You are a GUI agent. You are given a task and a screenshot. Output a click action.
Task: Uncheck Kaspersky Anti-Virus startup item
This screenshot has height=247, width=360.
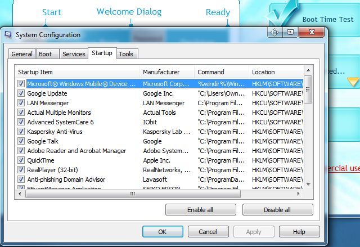21,131
